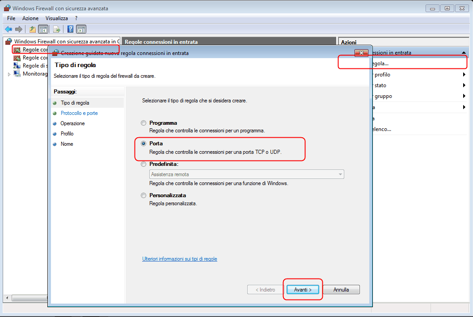Viewport: 473px width, 317px height.
Task: Open Help via the blue question mark icon
Action: 70,29
